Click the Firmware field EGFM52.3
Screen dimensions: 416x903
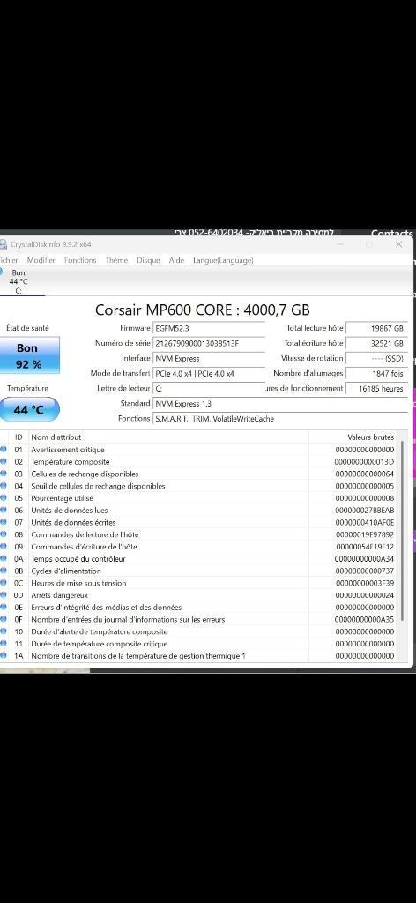point(209,328)
